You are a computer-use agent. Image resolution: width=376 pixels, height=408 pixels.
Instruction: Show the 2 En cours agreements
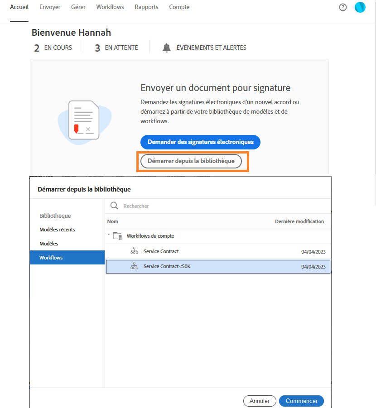pyautogui.click(x=53, y=48)
